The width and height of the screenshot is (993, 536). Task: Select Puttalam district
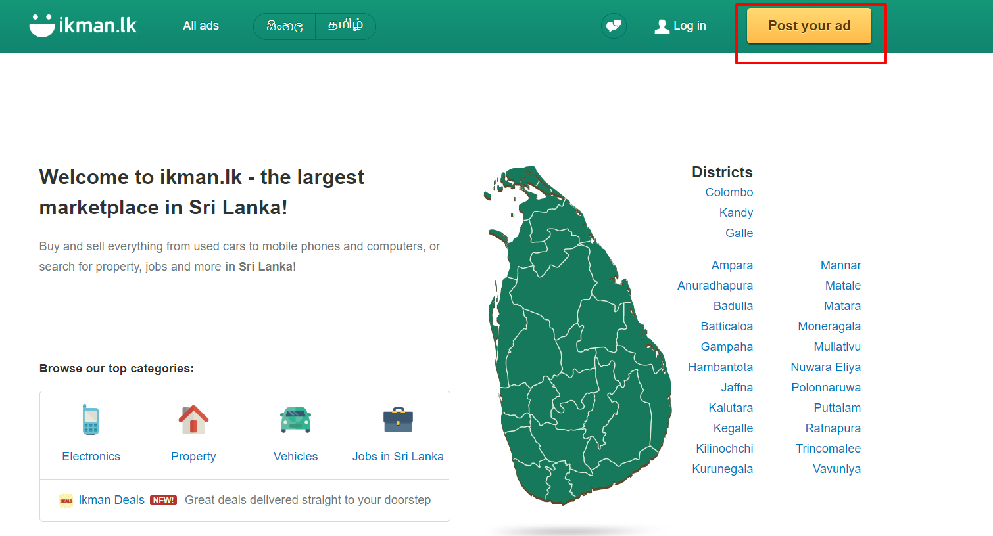click(x=837, y=408)
